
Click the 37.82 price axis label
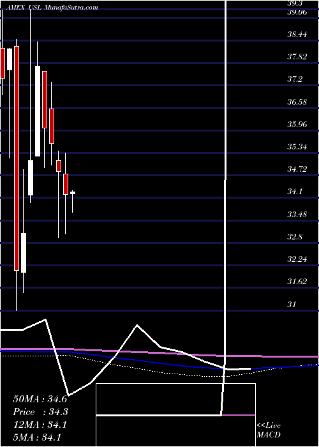pos(297,56)
